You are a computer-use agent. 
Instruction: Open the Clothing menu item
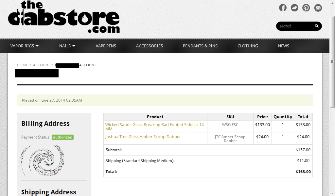click(248, 46)
